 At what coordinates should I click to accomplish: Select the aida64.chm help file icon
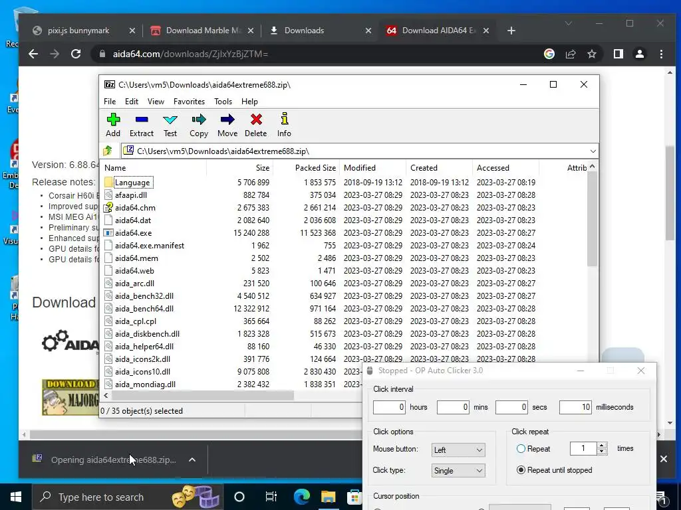click(x=108, y=207)
